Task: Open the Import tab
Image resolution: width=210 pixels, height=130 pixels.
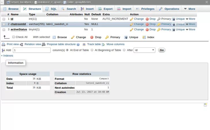Action: (124, 9)
